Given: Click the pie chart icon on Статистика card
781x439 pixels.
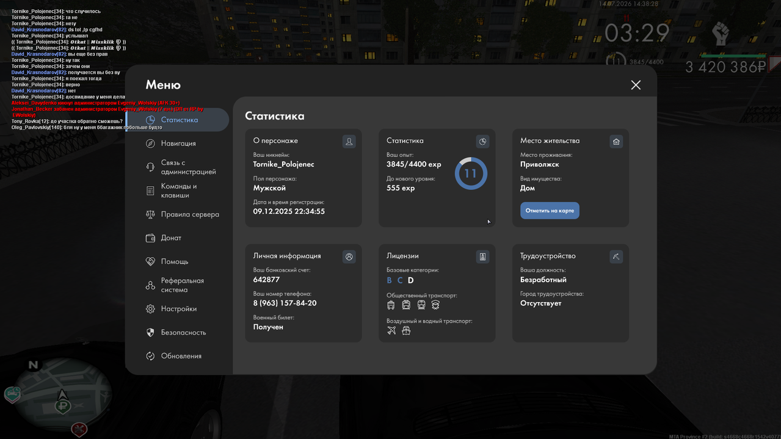Looking at the screenshot, I should (482, 142).
